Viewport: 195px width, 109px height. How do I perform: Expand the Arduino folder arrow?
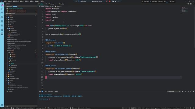(7, 19)
